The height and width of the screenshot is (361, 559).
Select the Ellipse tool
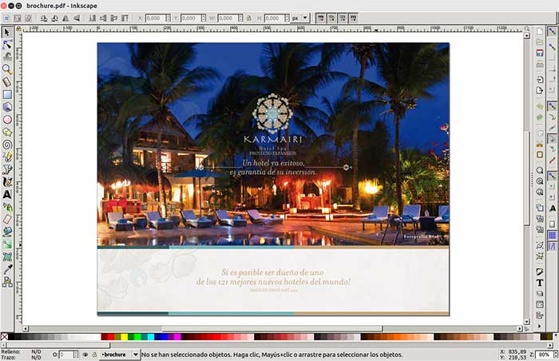click(6, 120)
